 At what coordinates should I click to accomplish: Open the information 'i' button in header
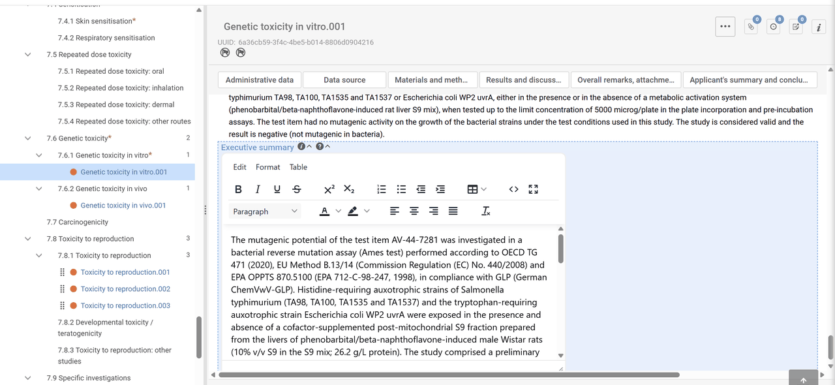tap(819, 27)
